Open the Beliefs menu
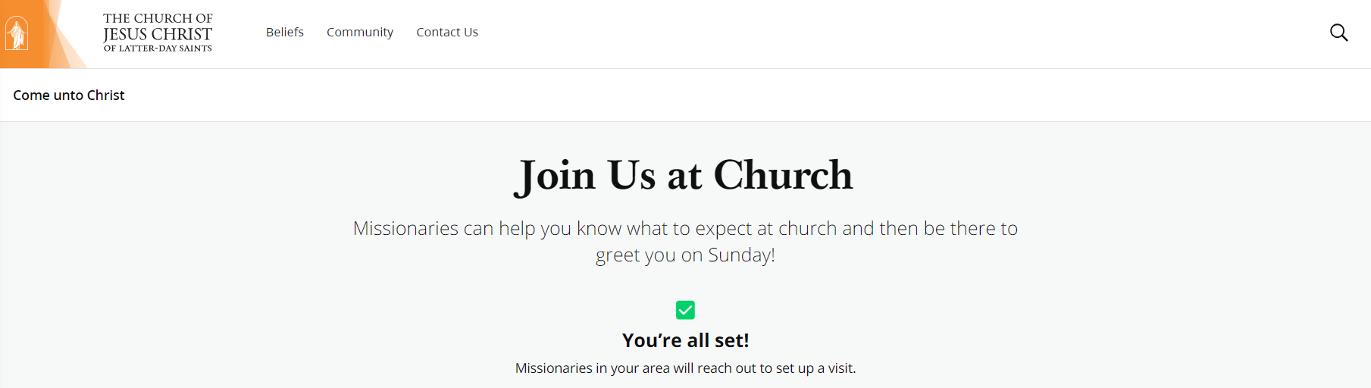1371x388 pixels. tap(285, 32)
